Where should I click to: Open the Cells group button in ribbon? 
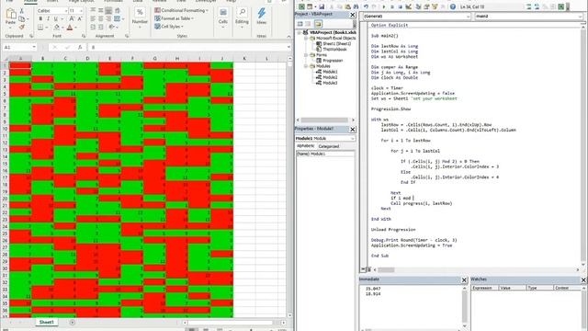(222, 17)
